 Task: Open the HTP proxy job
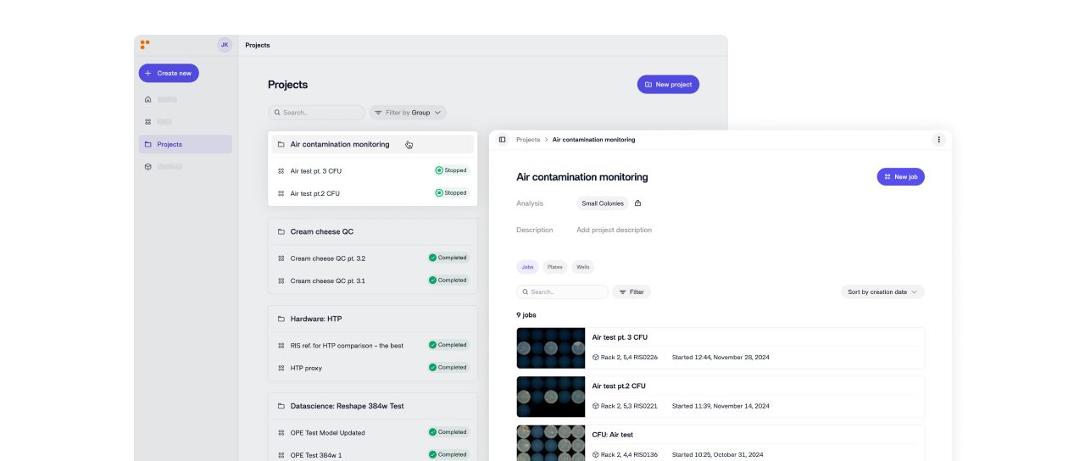click(306, 368)
